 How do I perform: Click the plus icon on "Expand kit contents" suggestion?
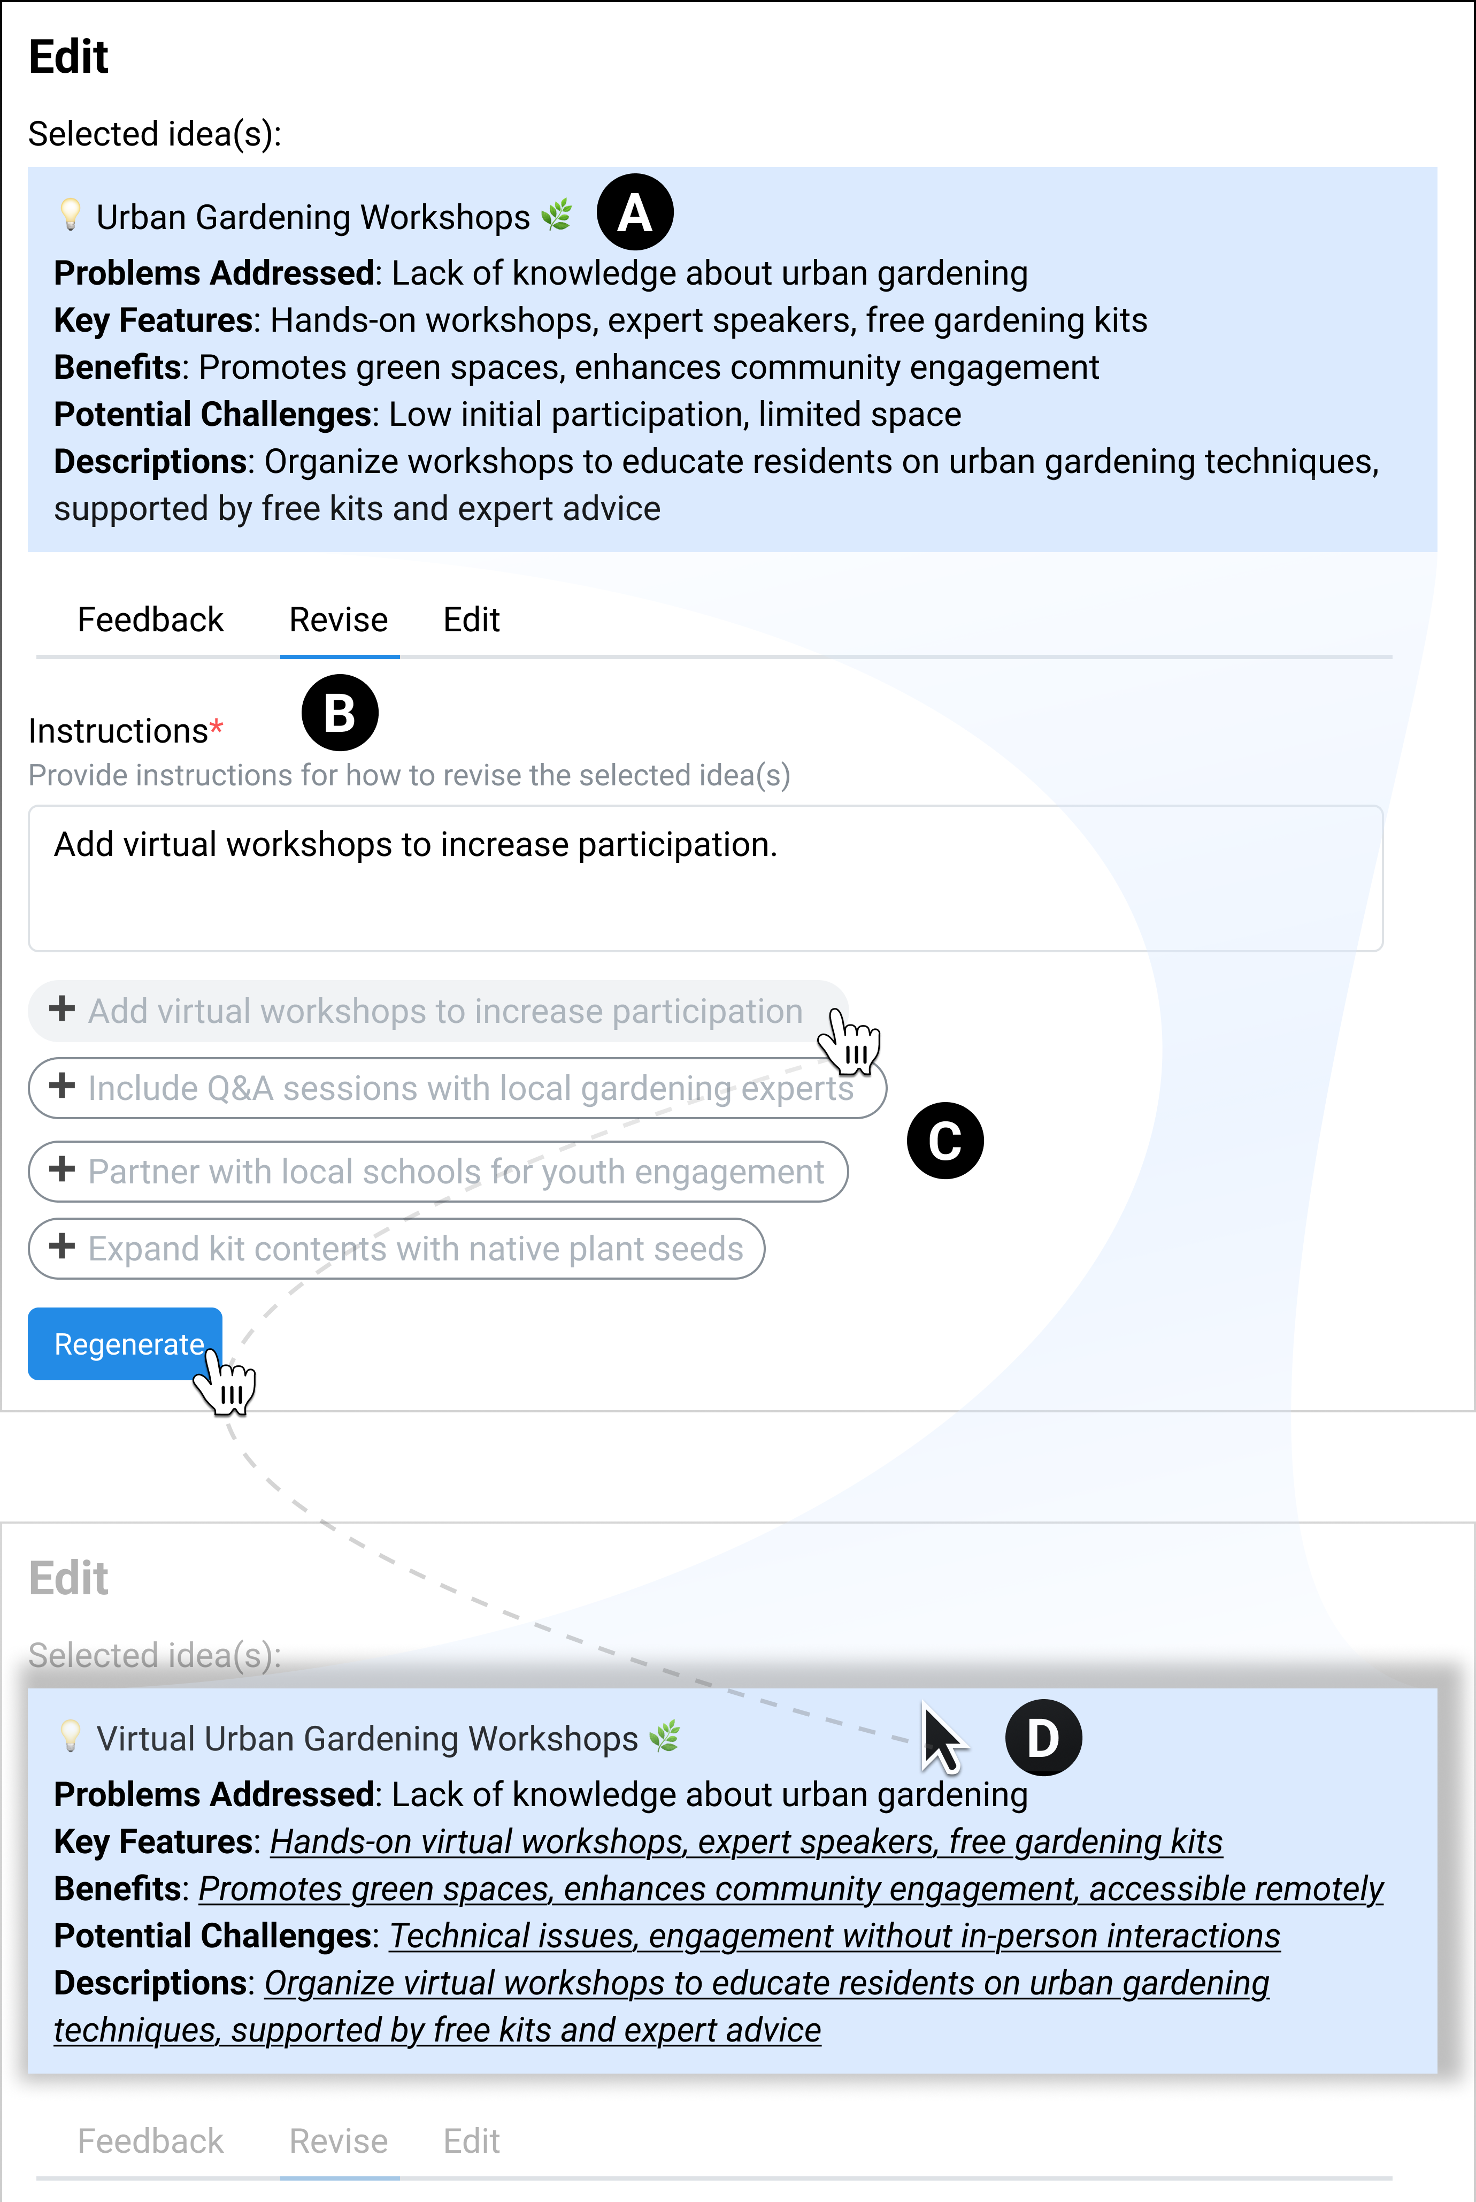click(63, 1248)
